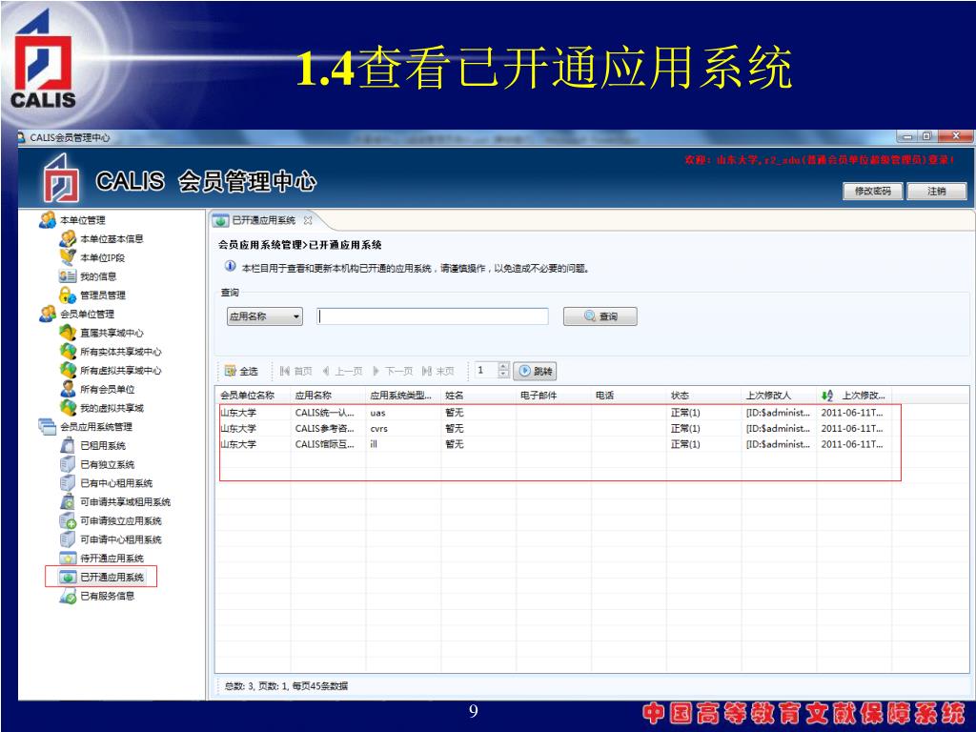Click the 注销 logout button
Screen dimensions: 976x732
point(936,191)
